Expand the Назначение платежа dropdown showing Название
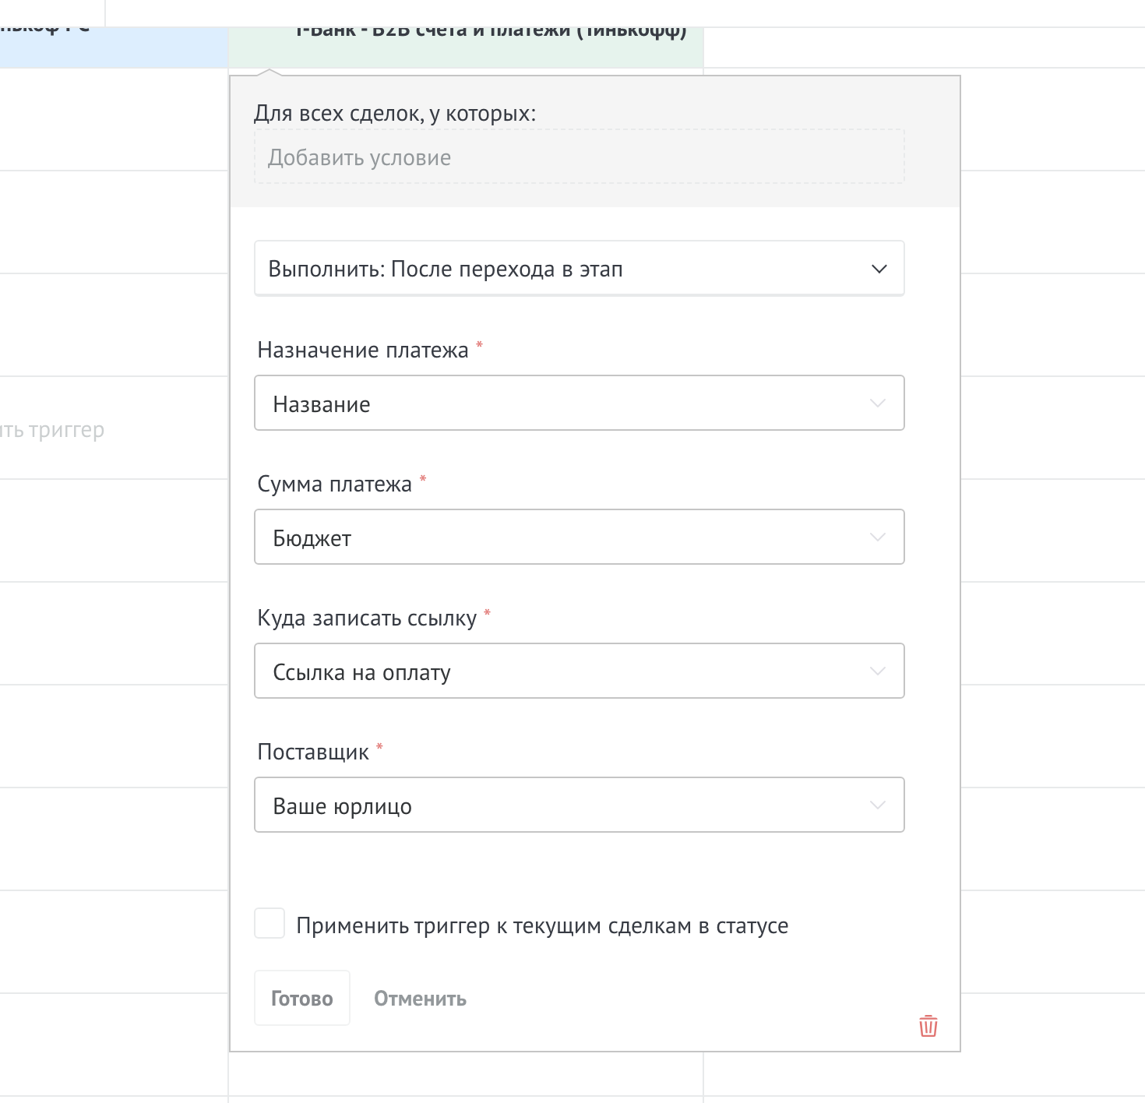 [x=545, y=403]
